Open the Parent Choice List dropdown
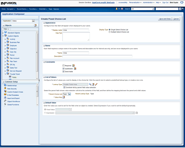 (x=69, y=94)
